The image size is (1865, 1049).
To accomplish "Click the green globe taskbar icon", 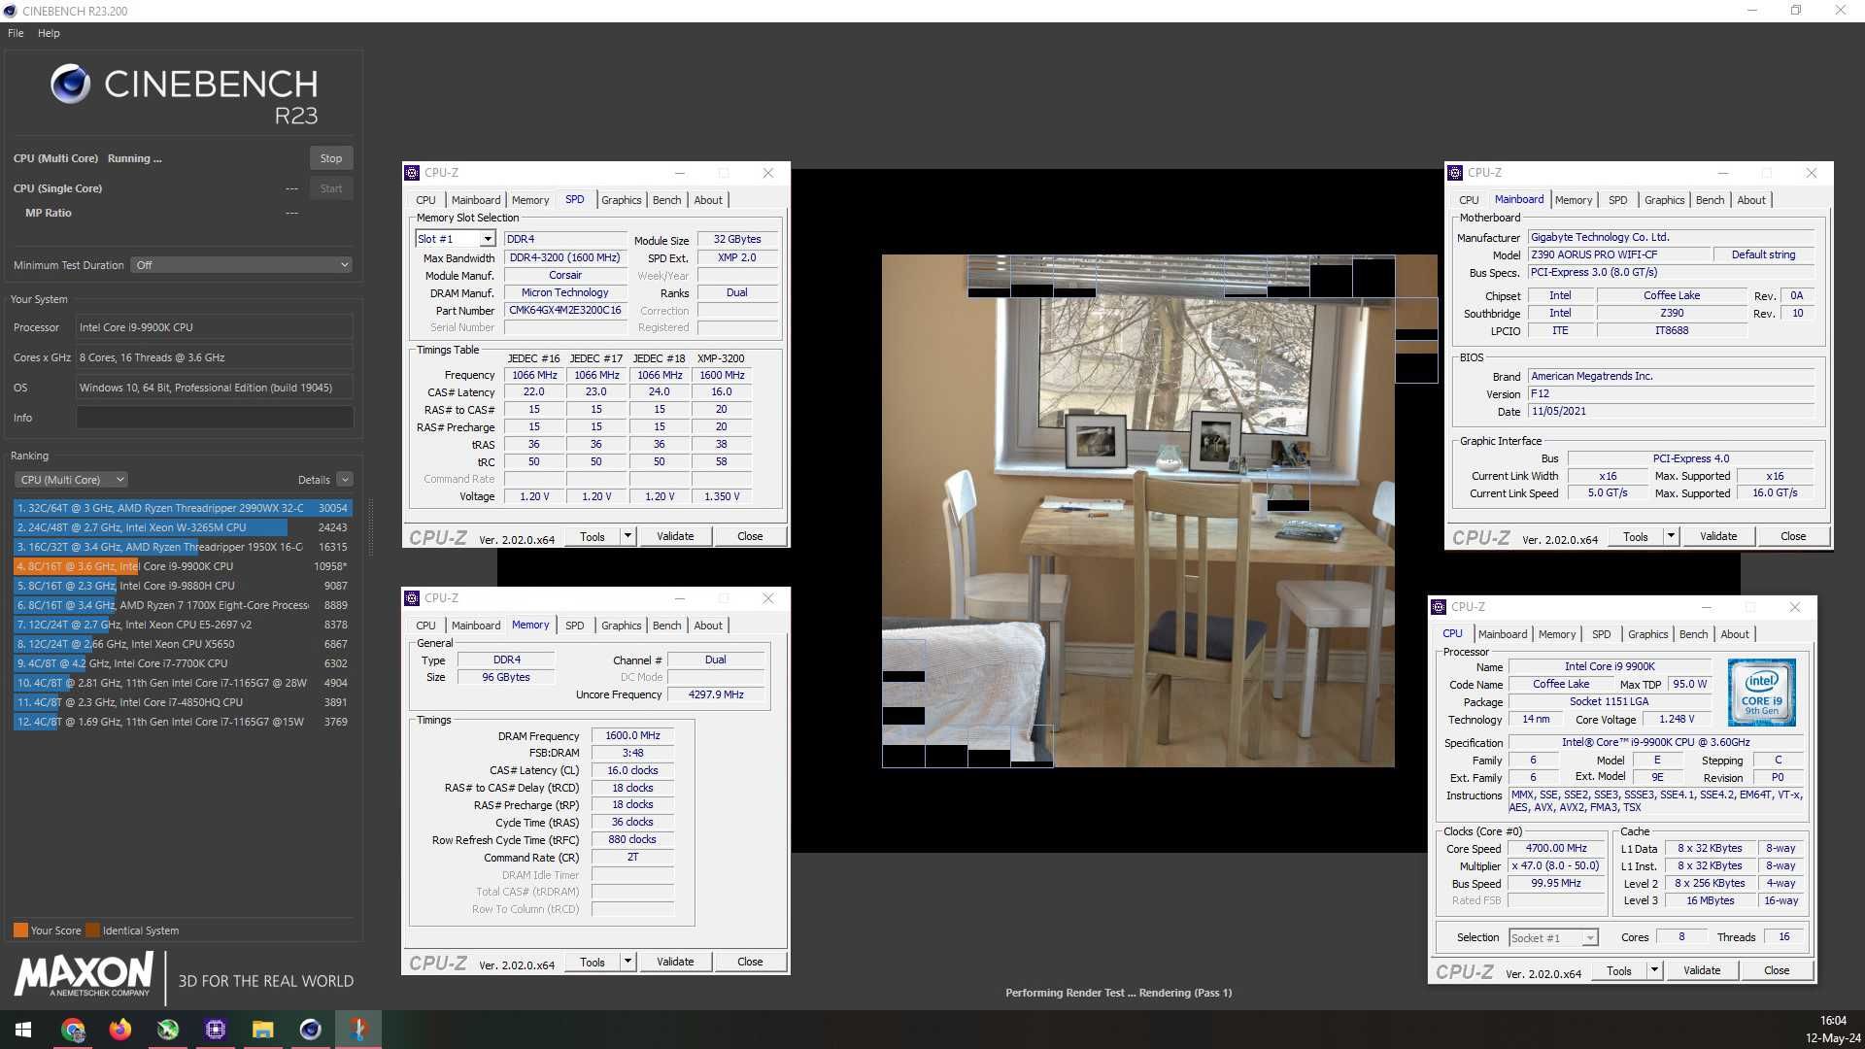I will [x=168, y=1030].
